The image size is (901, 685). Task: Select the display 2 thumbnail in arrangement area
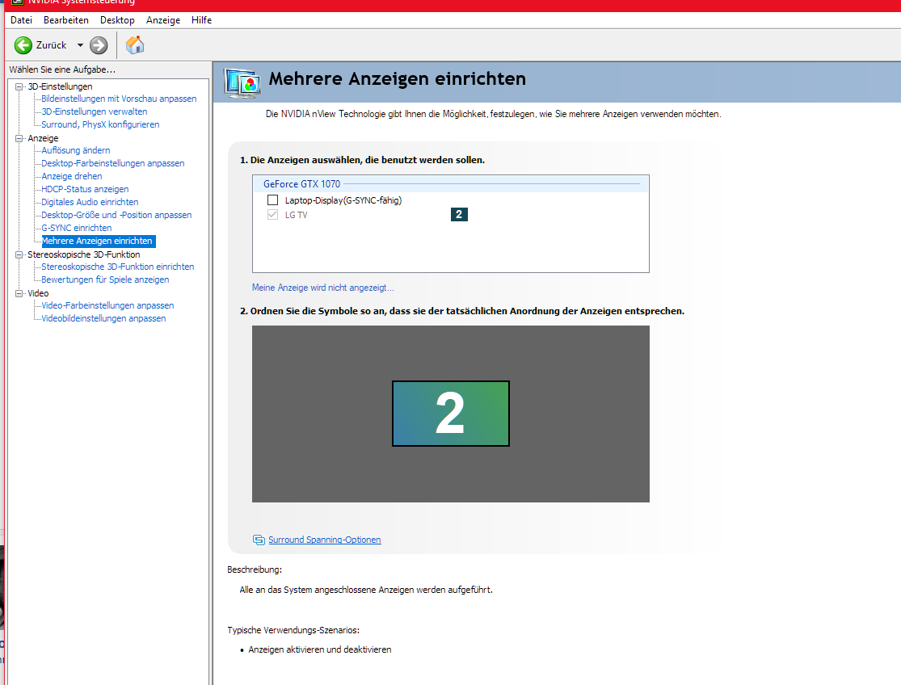point(451,414)
